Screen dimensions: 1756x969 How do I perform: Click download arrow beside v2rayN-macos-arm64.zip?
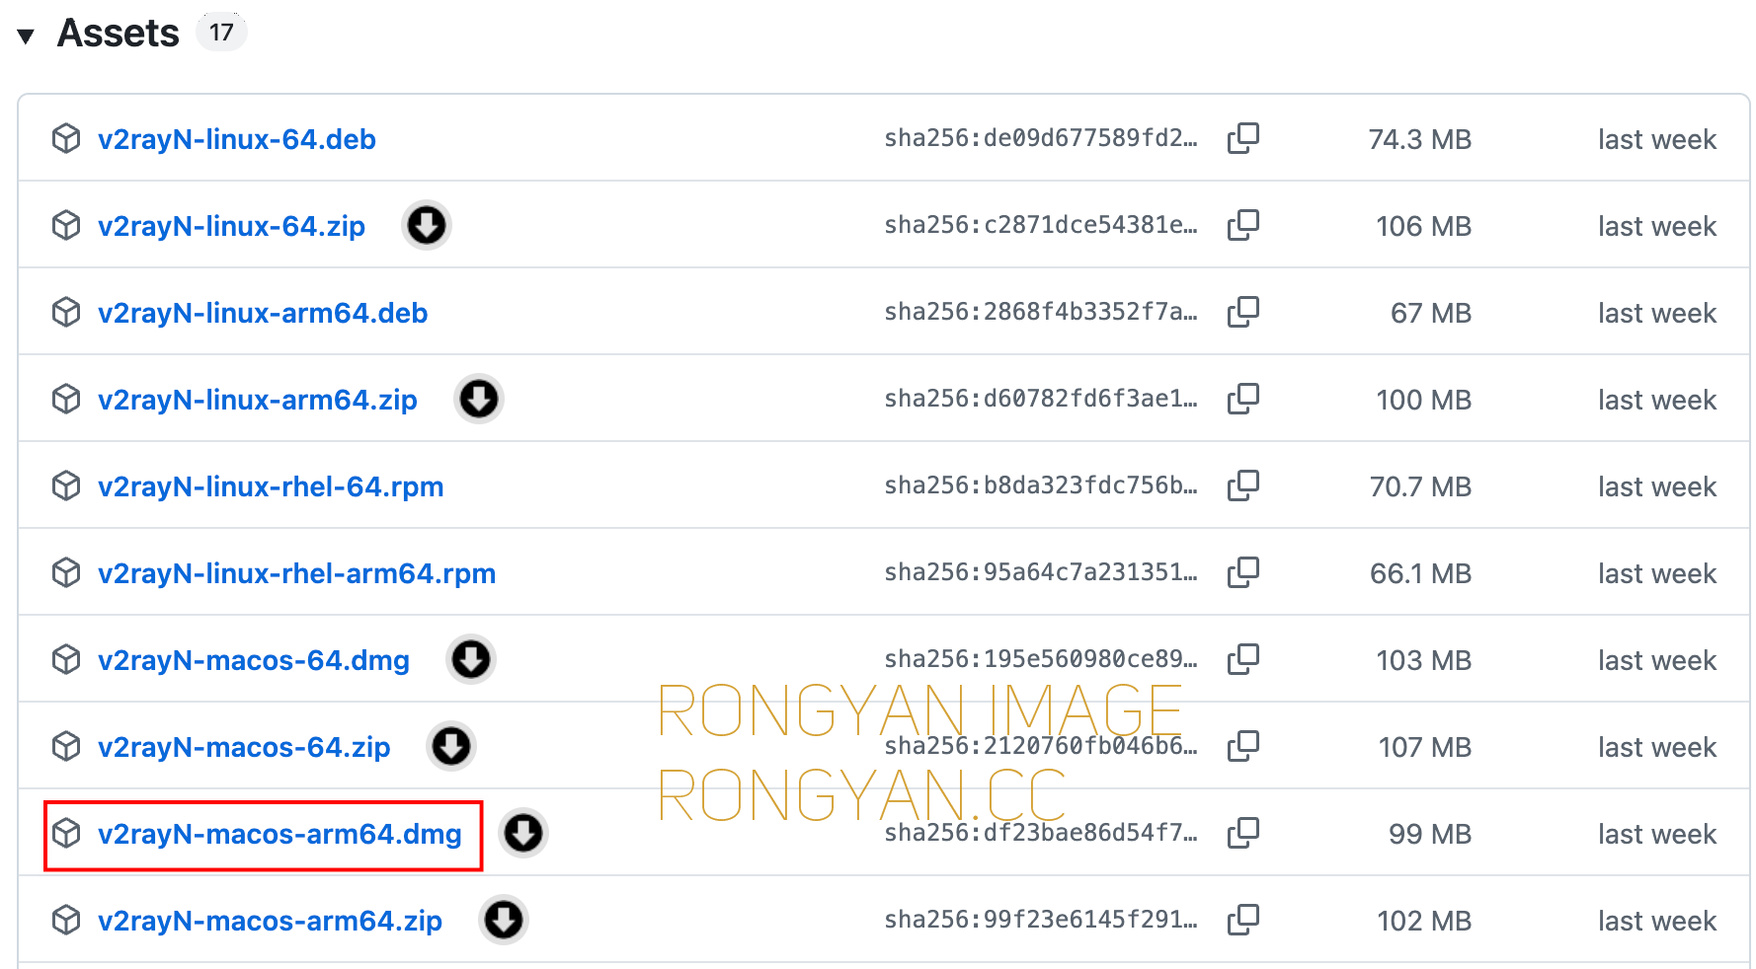point(504,920)
